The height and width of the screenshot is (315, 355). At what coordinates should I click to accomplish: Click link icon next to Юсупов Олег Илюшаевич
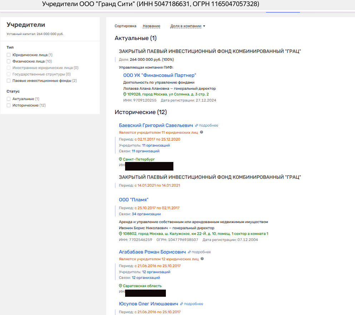point(182,304)
